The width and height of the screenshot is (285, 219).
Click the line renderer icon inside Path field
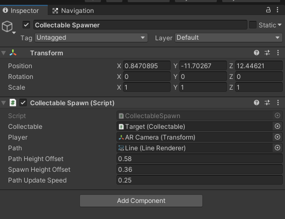(121, 148)
